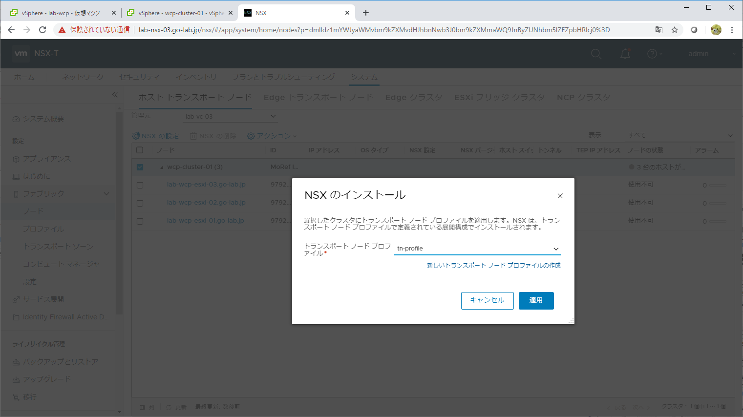This screenshot has width=743, height=417.
Task: Open host lab-wcp-esxi-03.go-lab.jp link
Action: [x=206, y=185]
